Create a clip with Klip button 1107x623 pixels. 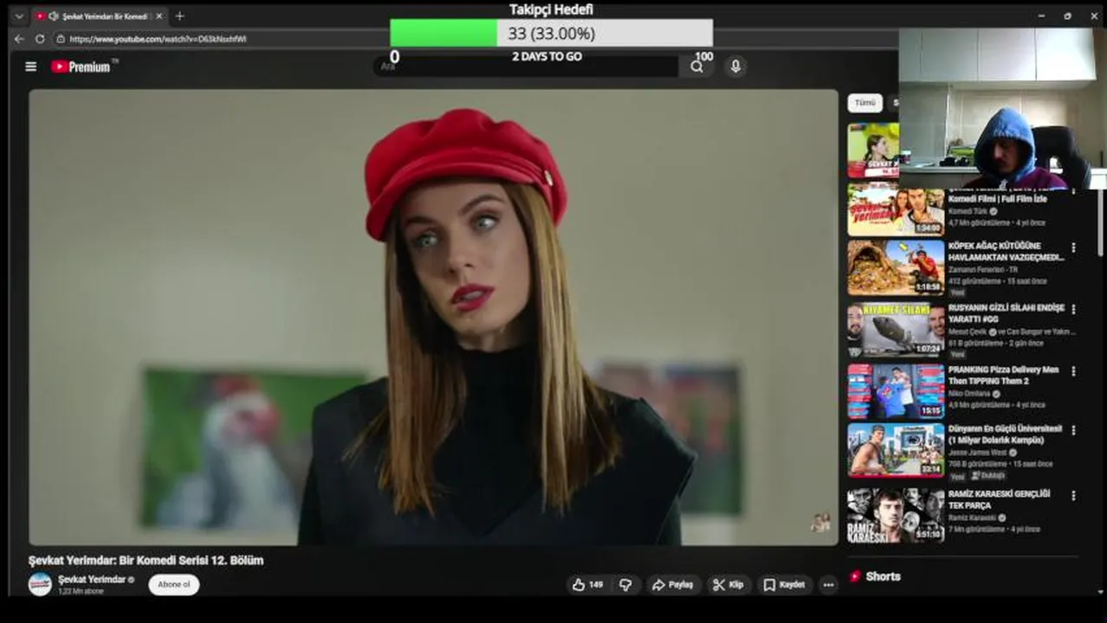point(728,585)
